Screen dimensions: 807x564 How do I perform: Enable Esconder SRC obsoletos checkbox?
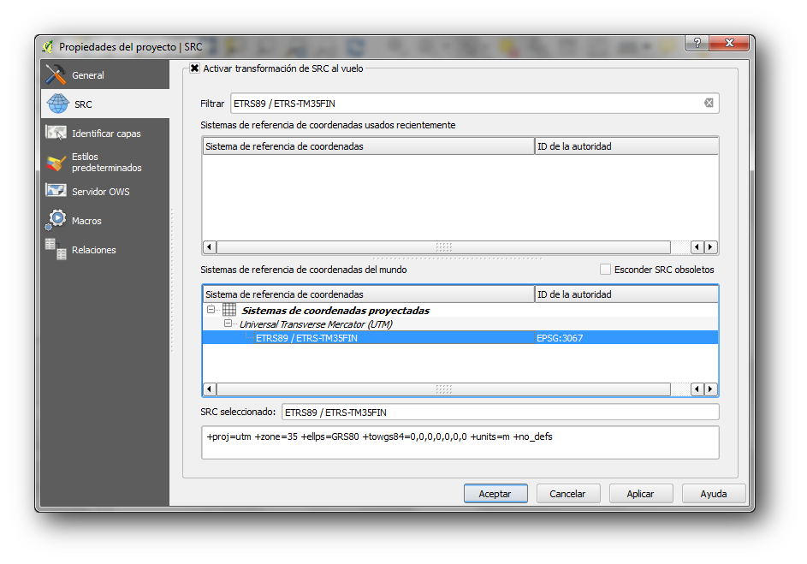[x=605, y=269]
